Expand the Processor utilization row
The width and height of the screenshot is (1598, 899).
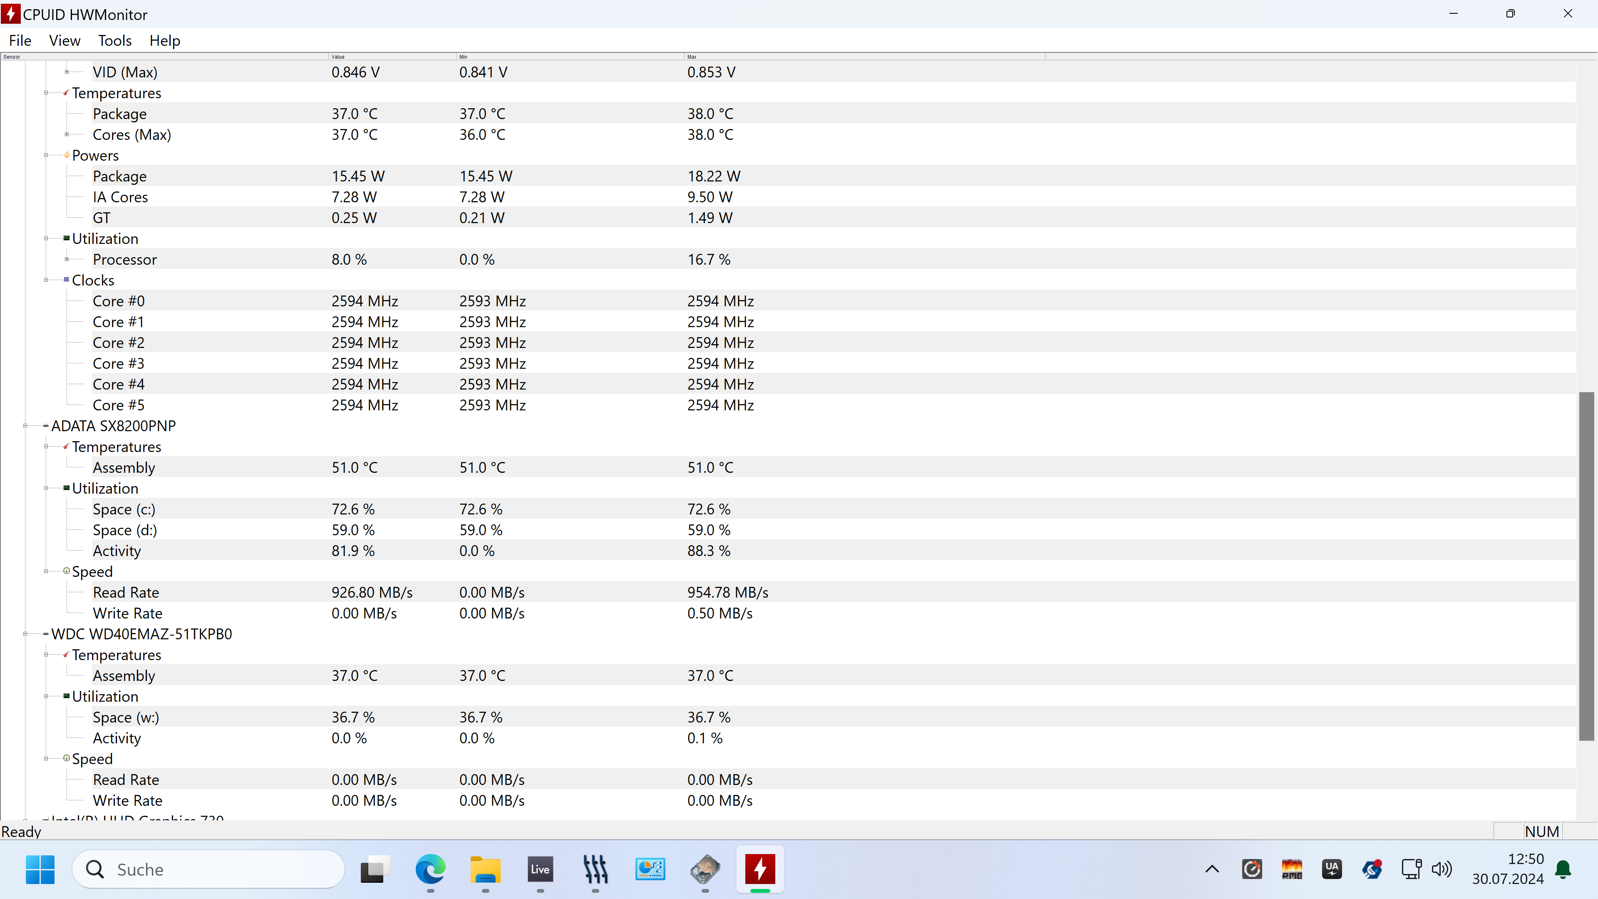click(x=67, y=259)
